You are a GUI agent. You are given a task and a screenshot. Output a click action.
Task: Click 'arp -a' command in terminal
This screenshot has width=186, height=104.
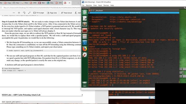click(115, 78)
